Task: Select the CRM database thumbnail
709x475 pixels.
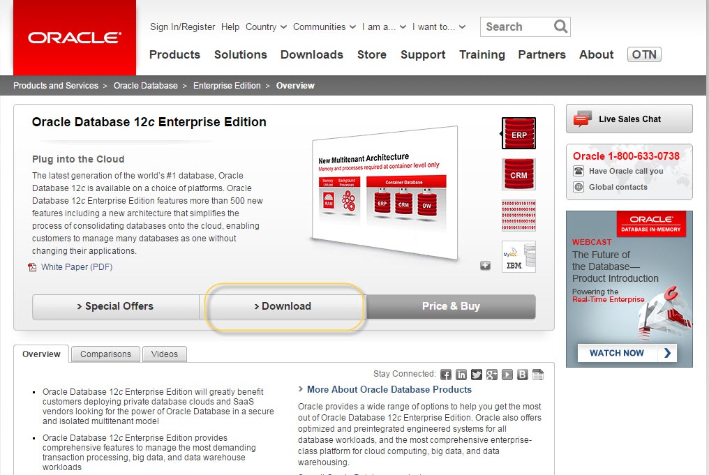Action: point(518,174)
